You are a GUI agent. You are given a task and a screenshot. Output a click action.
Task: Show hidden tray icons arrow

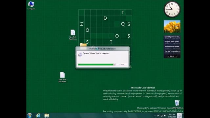pyautogui.click(x=155, y=116)
